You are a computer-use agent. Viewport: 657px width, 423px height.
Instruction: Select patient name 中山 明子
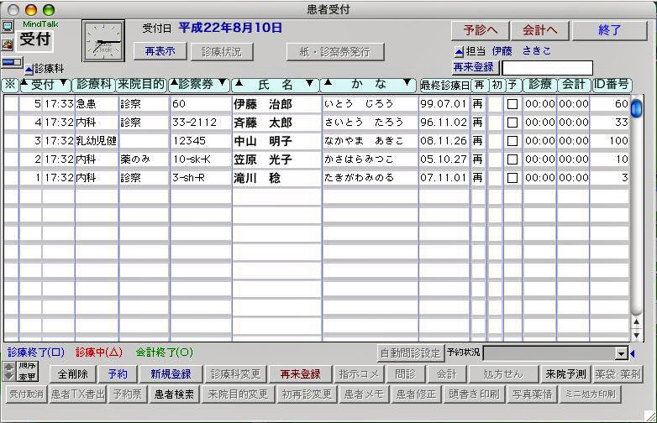pos(263,141)
